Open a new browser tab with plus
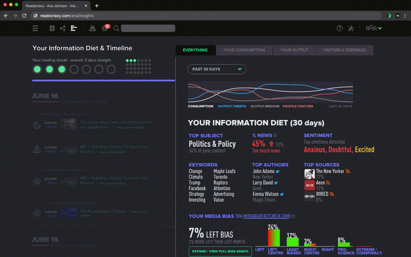Screen dimensions: 411x257 coord(97,6)
